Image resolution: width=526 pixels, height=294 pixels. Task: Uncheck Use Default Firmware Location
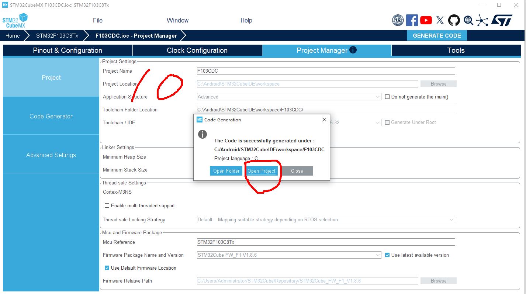(x=107, y=268)
